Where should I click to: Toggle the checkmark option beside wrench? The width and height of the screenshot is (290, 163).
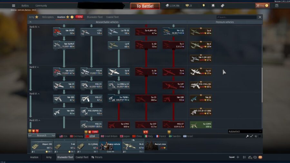pos(252,136)
